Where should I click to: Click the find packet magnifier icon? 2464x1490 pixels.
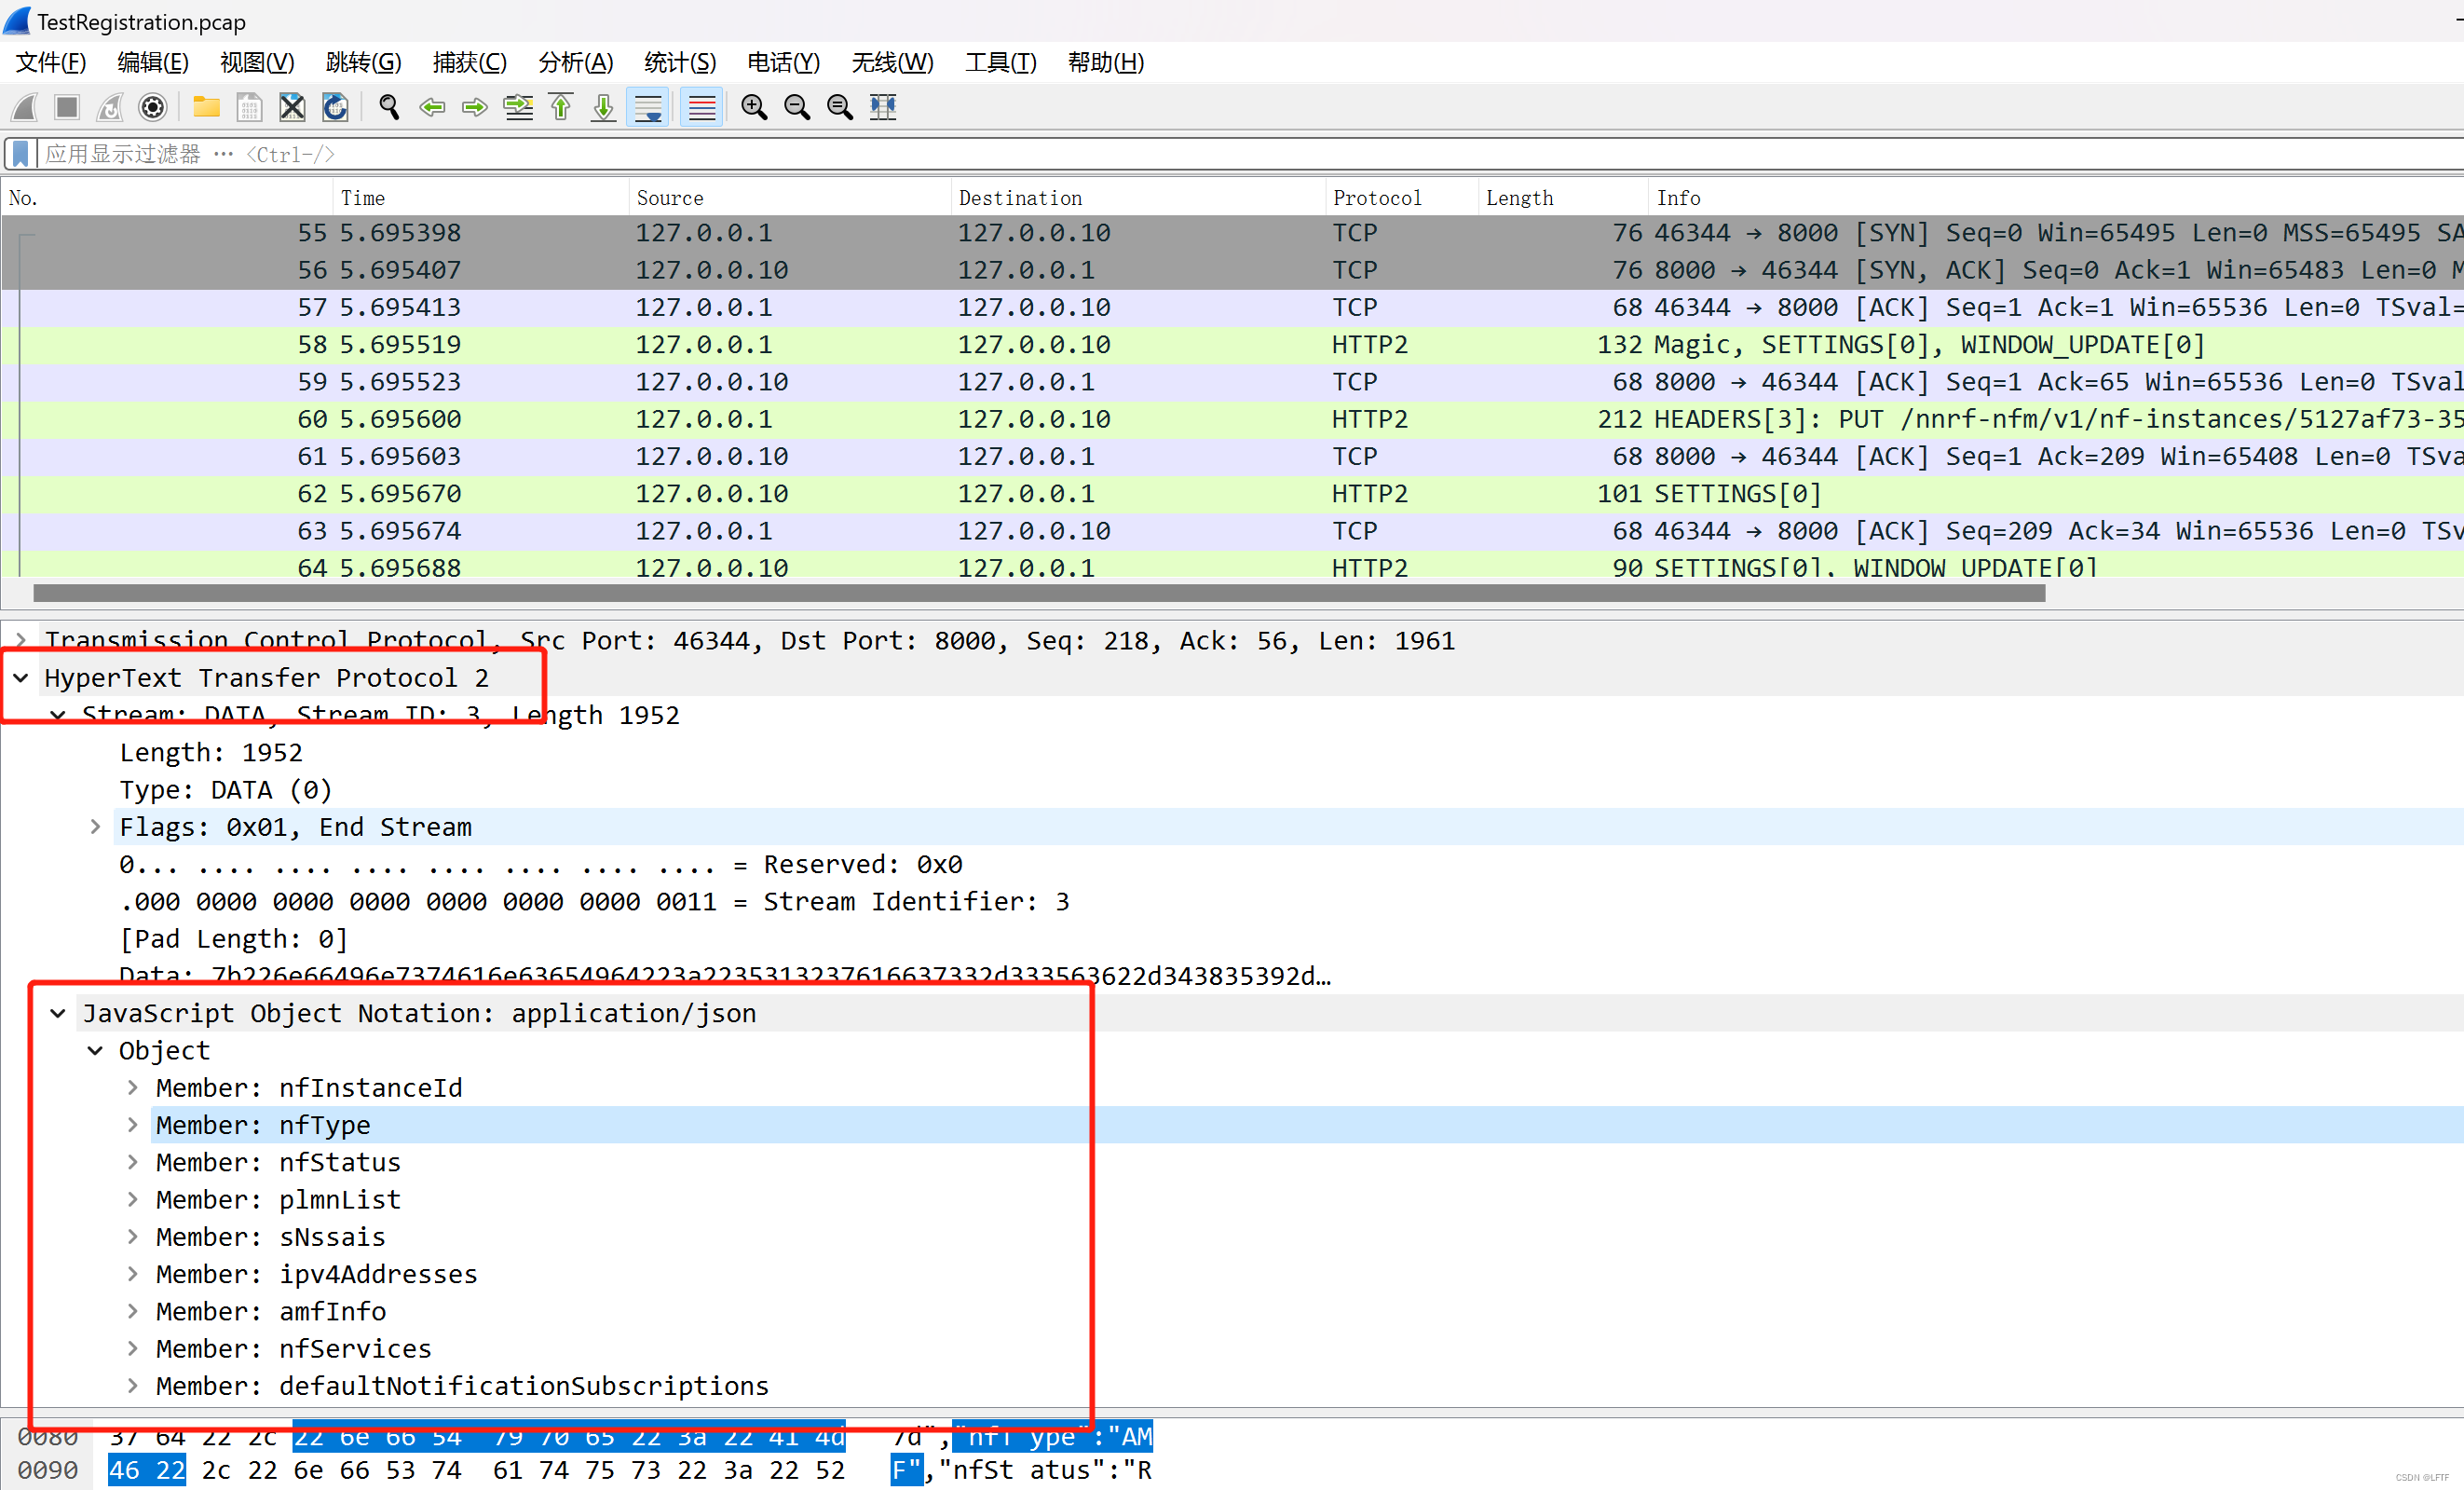pos(389,107)
